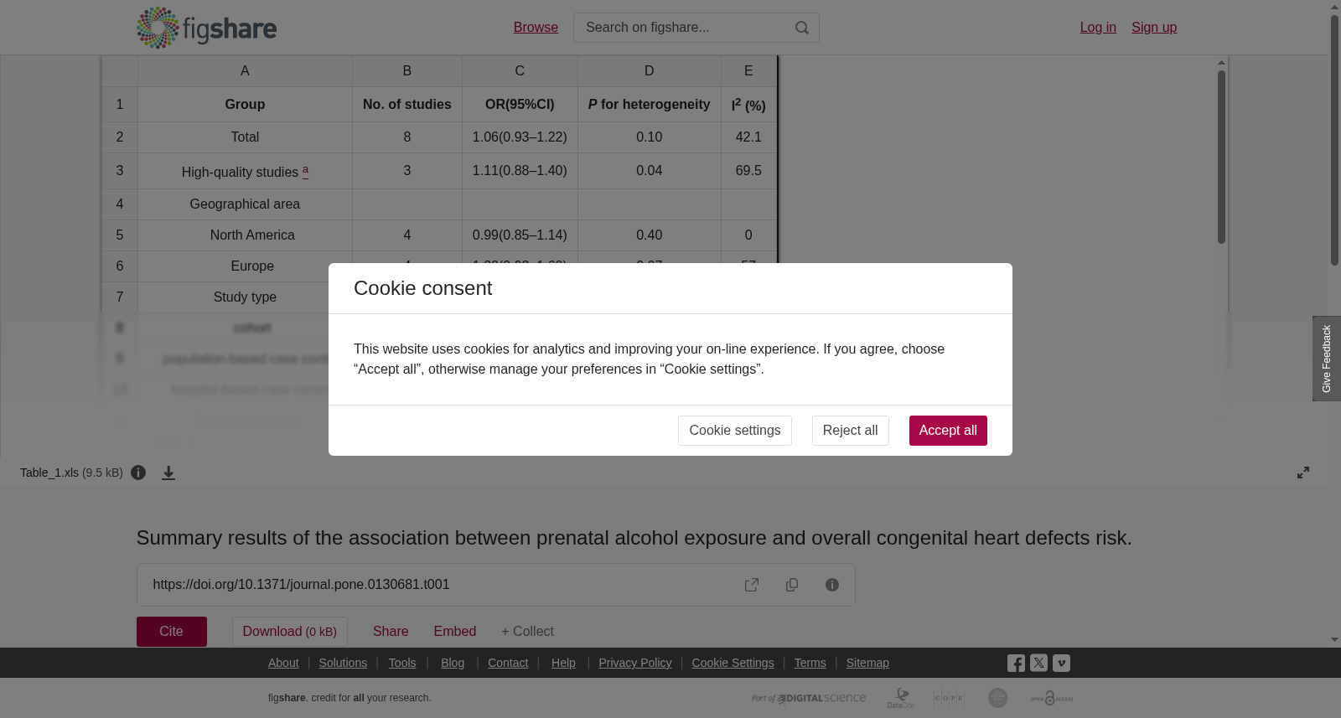Viewport: 1341px width, 718px height.
Task: Open the Give Feedback side tab
Action: [1327, 359]
